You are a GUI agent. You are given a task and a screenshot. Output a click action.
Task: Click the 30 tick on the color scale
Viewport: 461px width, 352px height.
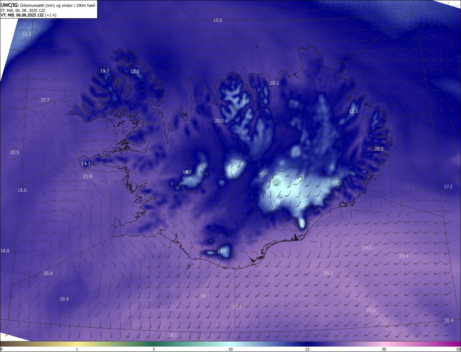384,349
